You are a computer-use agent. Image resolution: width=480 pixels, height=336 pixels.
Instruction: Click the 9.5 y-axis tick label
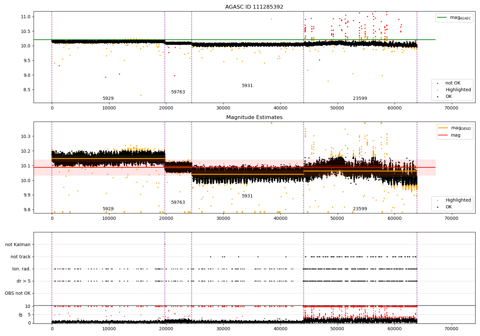[x=28, y=60]
